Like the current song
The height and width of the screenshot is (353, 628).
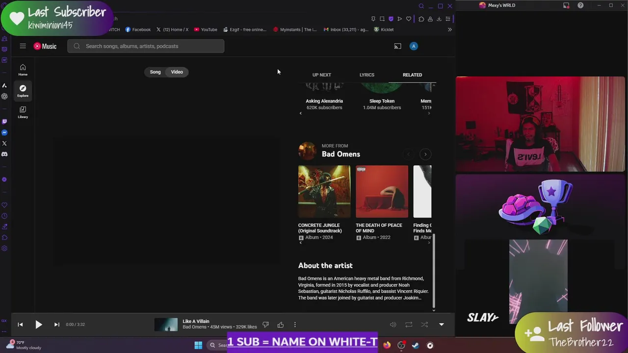[x=281, y=325]
